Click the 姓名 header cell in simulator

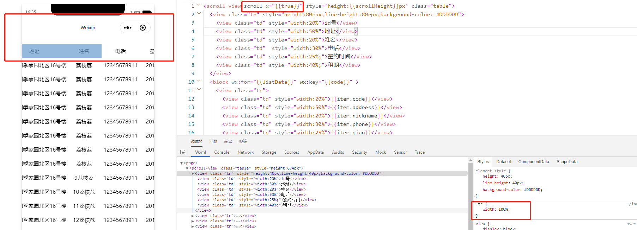click(84, 51)
